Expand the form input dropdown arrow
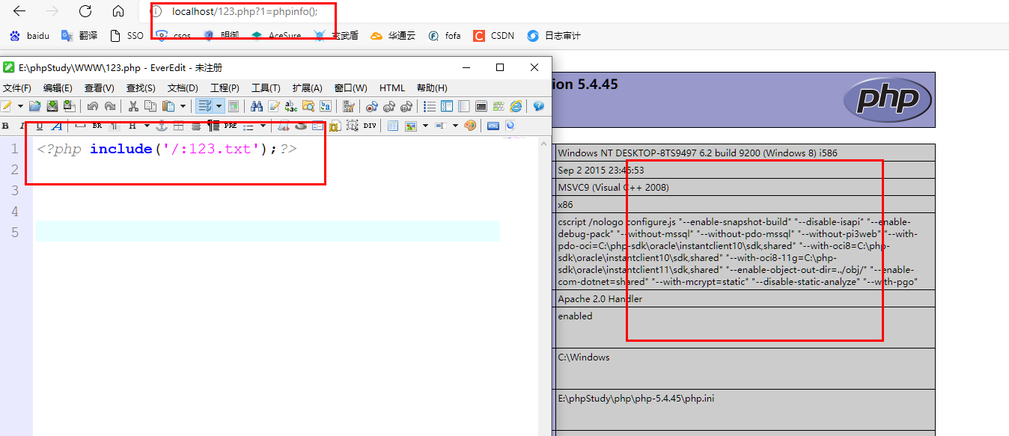Viewport: 1009px width, 436px height. [x=455, y=126]
